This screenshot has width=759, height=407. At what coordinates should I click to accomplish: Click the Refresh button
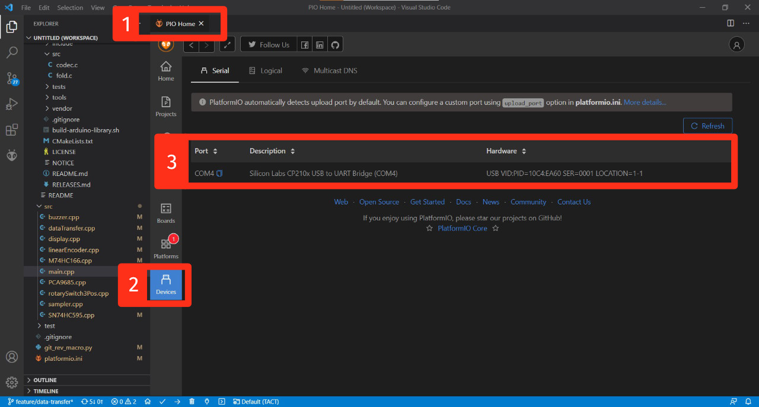click(x=707, y=126)
